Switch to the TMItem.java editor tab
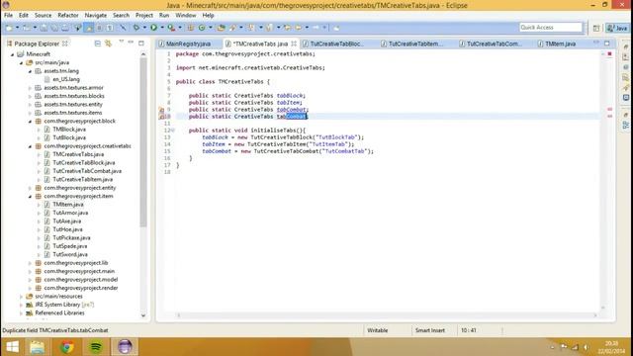This screenshot has width=633, height=356. (561, 44)
